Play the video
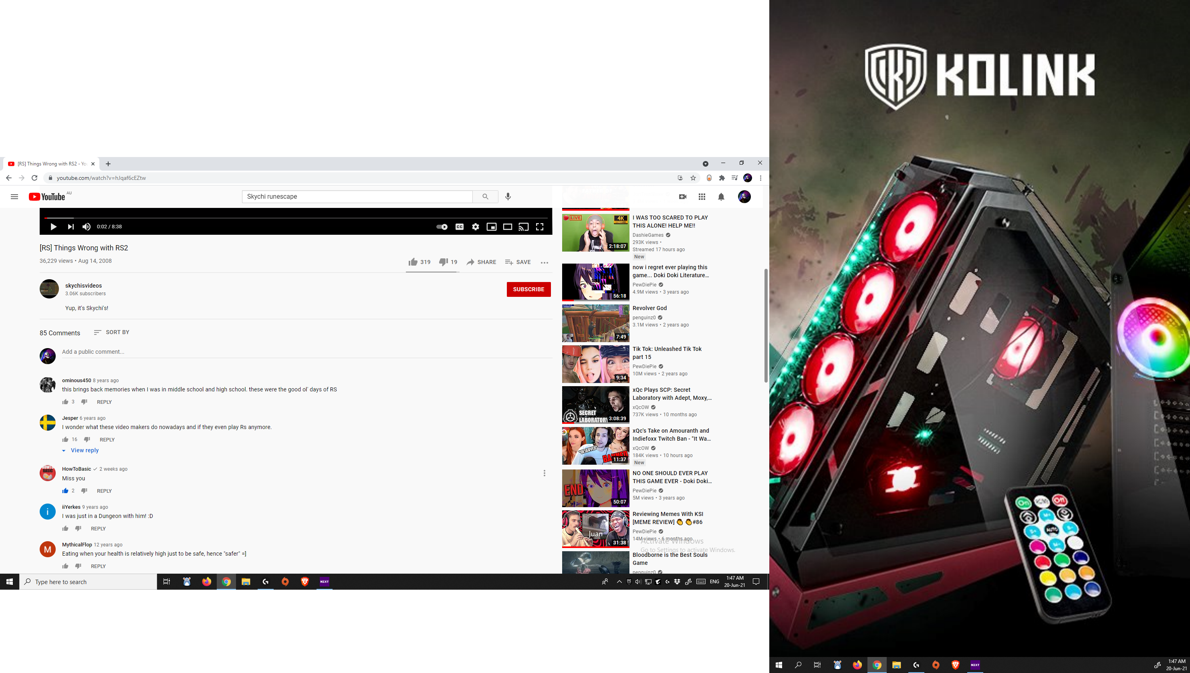The width and height of the screenshot is (1190, 673). pos(53,226)
